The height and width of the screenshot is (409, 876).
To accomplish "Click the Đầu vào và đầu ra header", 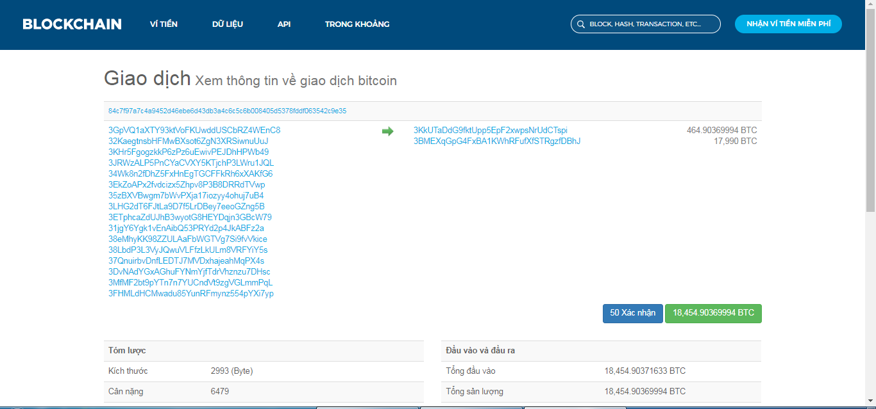I will tap(601, 351).
